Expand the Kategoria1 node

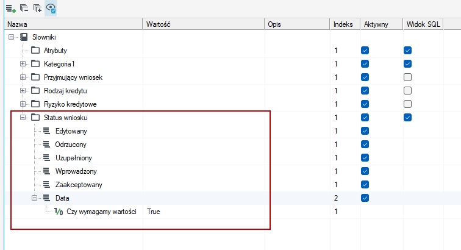tap(23, 64)
